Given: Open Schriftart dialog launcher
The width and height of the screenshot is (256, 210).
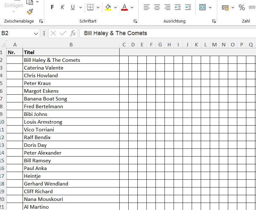Looking at the screenshot, I should pyautogui.click(x=135, y=21).
